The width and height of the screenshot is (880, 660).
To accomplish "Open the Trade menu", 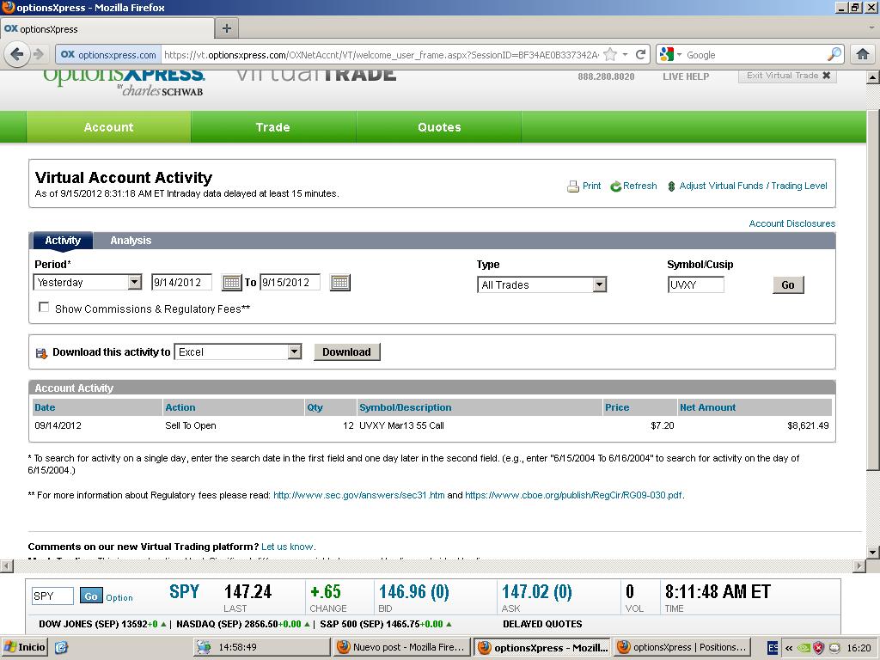I will pyautogui.click(x=272, y=127).
